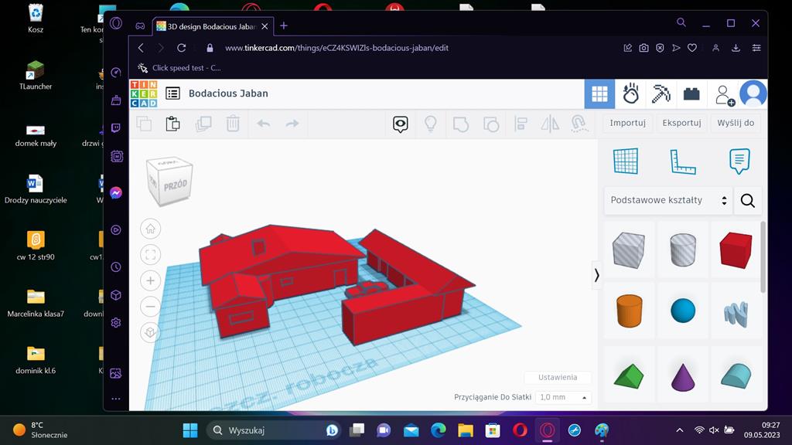Viewport: 792px width, 445px height.
Task: Click the Zoom in plus button
Action: [151, 280]
